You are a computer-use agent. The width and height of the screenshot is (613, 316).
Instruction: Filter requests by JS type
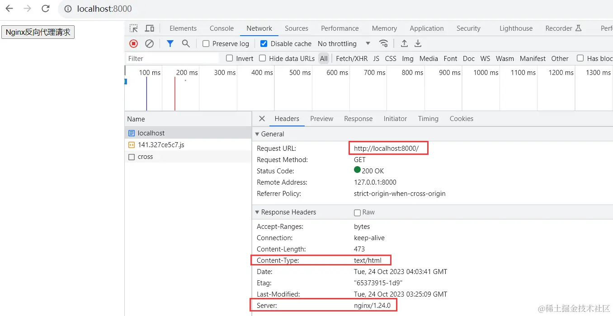pos(376,58)
